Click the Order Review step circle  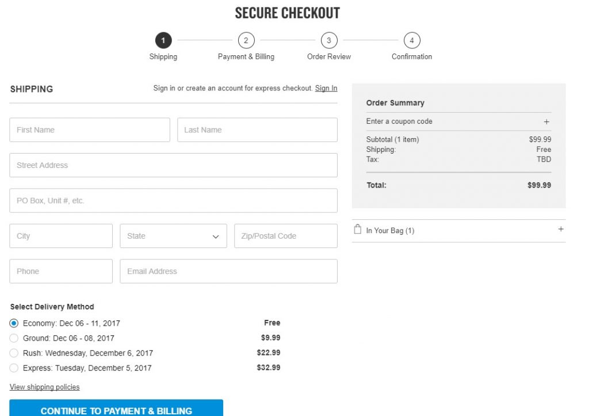coord(328,40)
